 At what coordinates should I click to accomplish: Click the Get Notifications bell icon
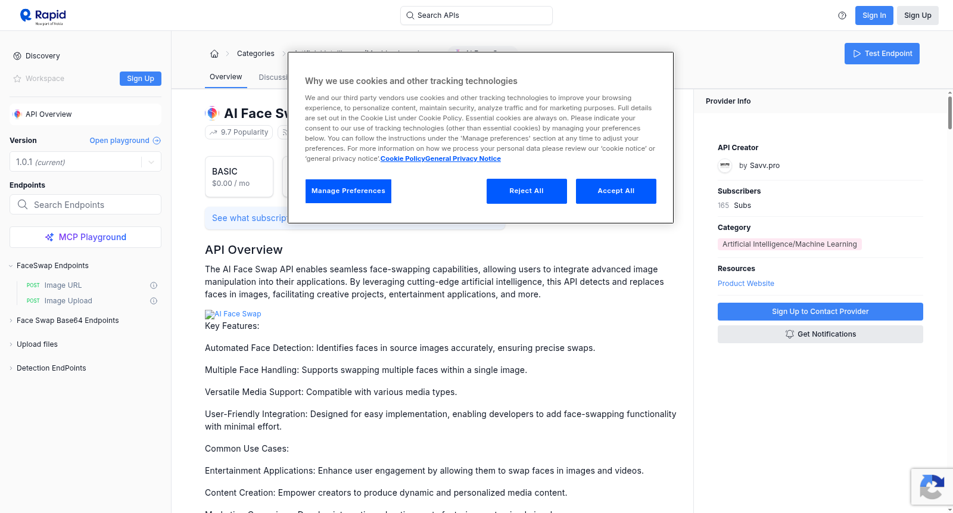click(790, 334)
